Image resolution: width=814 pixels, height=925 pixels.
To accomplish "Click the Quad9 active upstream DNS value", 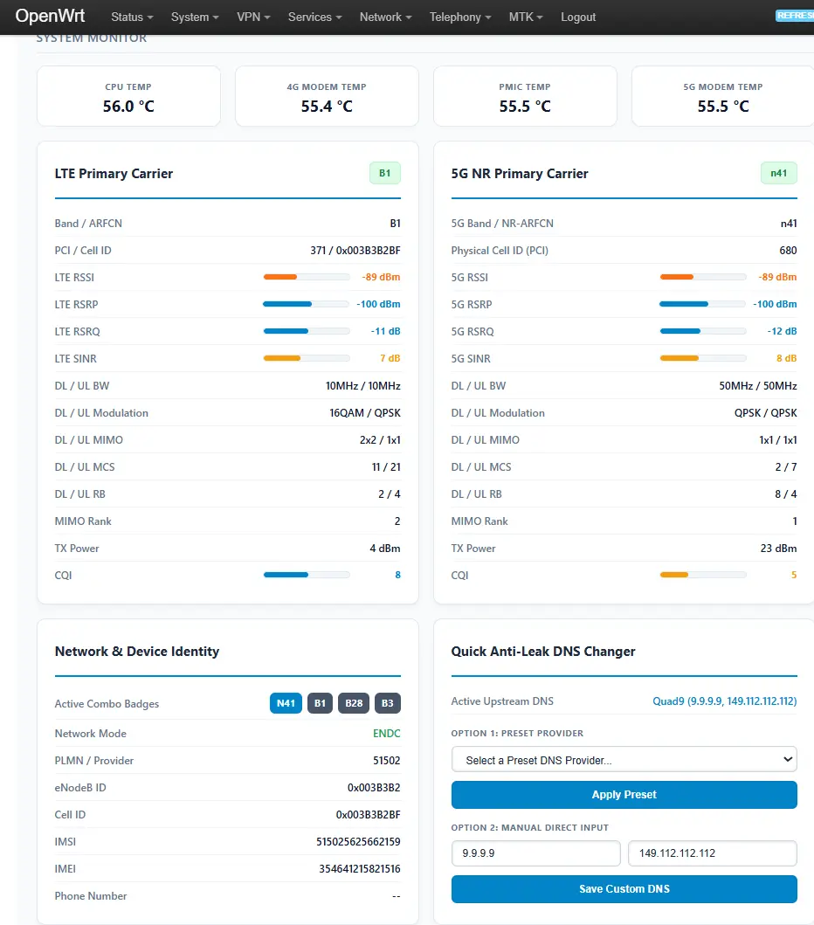I will pos(724,701).
